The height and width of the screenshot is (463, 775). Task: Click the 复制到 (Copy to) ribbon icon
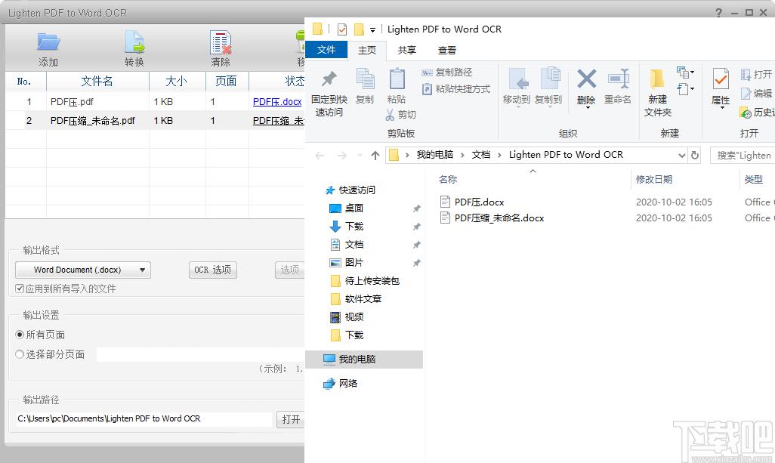(x=549, y=79)
